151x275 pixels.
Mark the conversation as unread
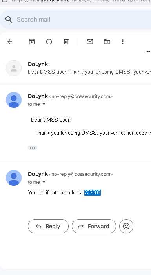(90, 42)
